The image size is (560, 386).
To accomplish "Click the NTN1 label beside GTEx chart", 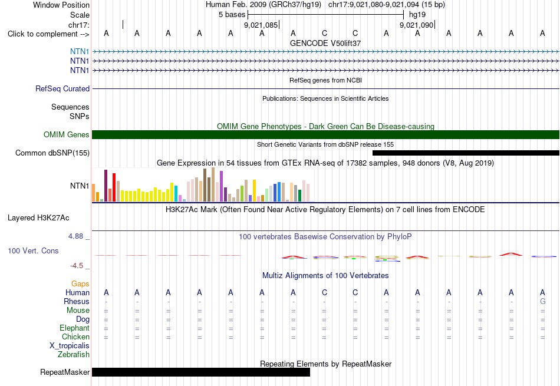I will [x=80, y=186].
